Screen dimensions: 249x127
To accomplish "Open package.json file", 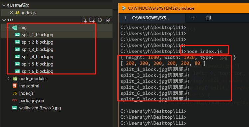I will pos(32,100).
